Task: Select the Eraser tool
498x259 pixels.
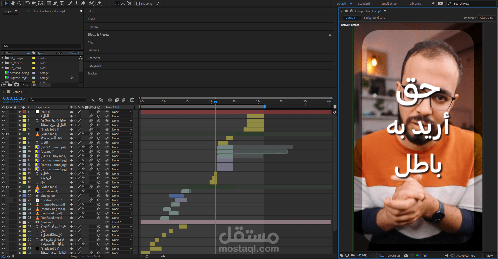Action: pos(83,3)
